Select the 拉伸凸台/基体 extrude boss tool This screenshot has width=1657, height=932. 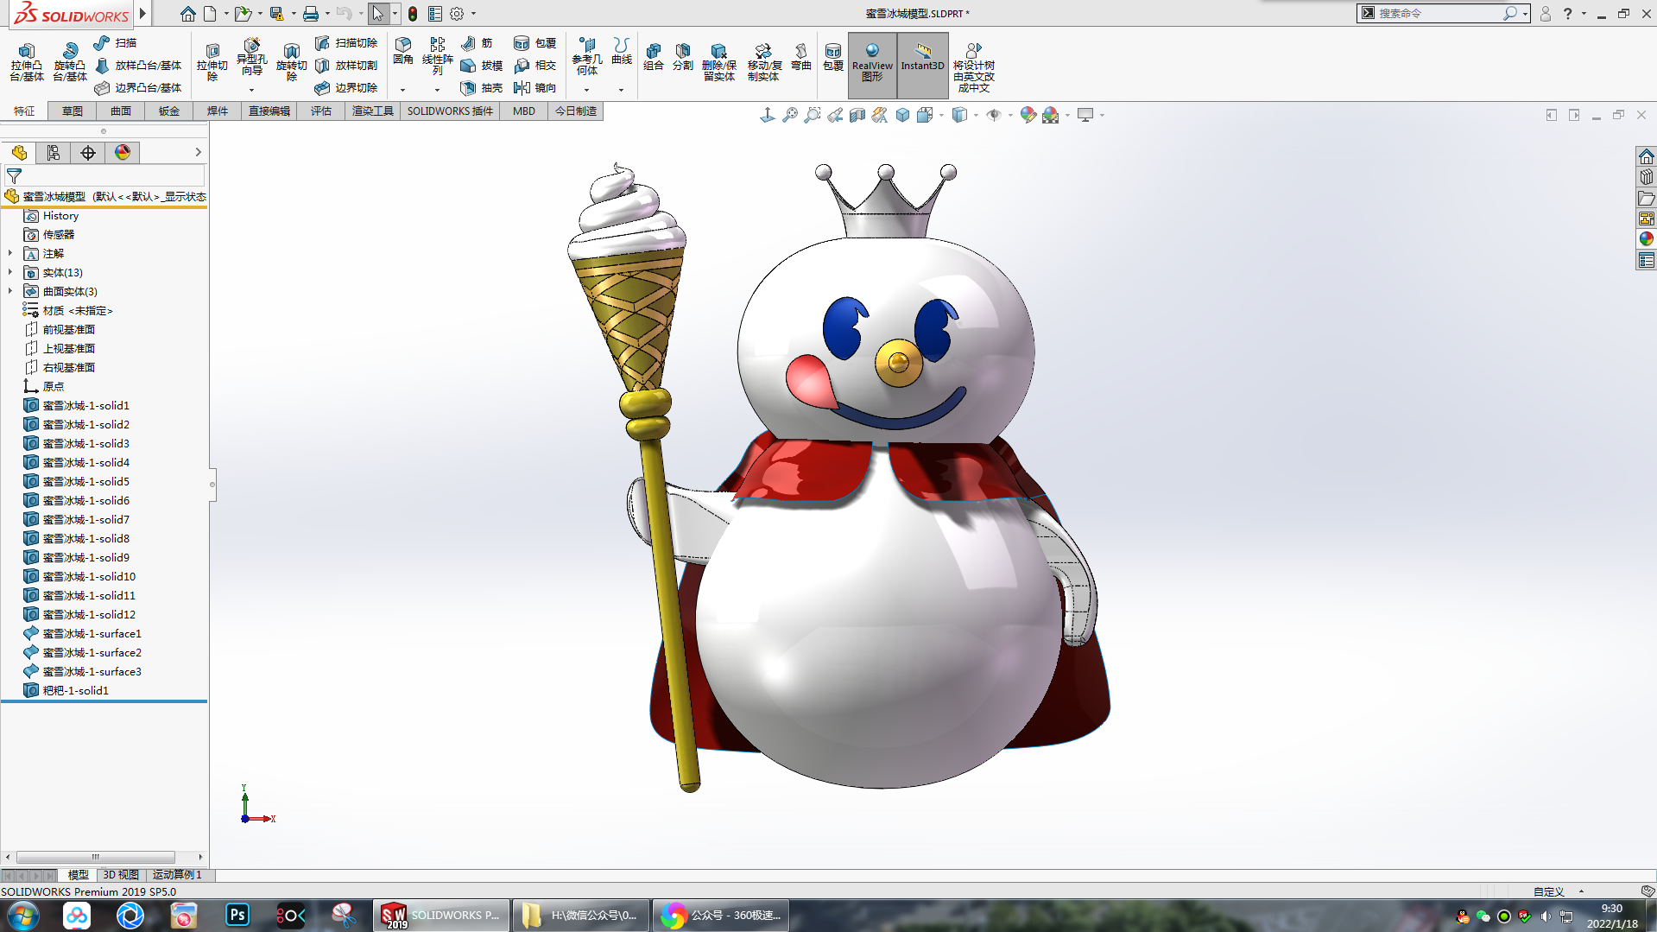pos(26,62)
